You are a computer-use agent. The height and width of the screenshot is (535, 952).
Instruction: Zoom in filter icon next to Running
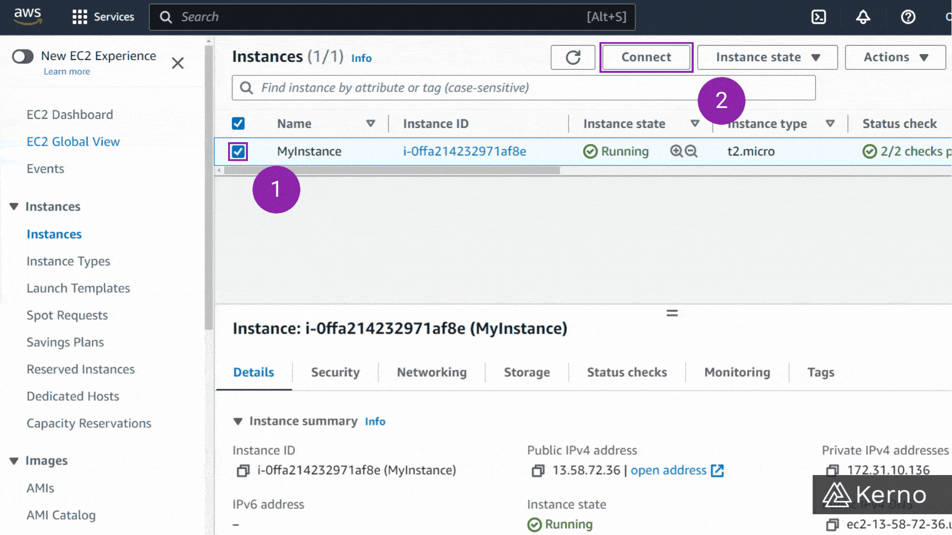pyautogui.click(x=676, y=151)
